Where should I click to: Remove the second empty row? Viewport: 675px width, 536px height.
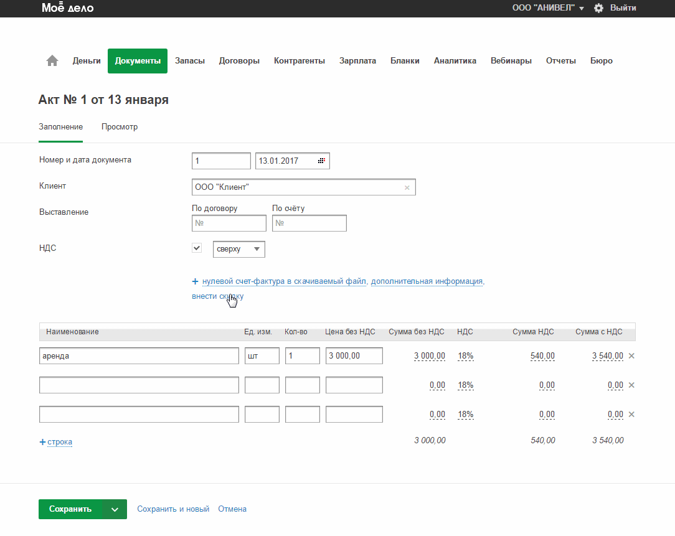(631, 385)
